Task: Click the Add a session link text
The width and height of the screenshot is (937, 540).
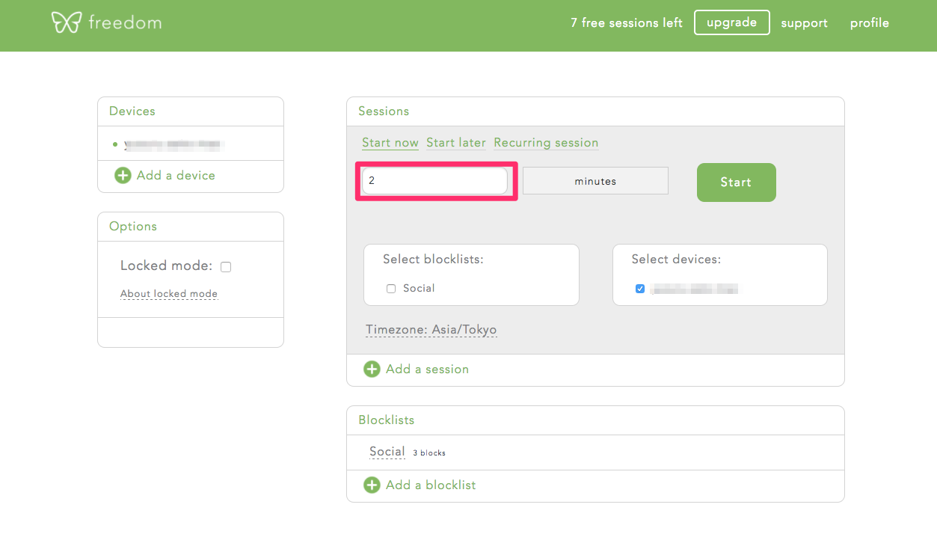Action: (x=427, y=369)
